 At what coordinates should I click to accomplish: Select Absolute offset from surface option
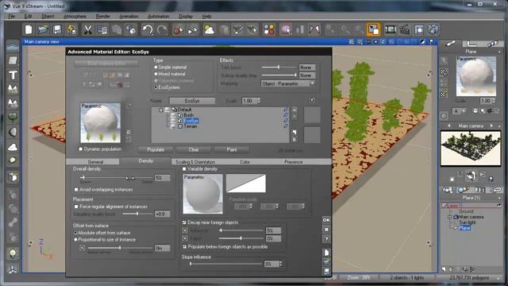point(76,233)
